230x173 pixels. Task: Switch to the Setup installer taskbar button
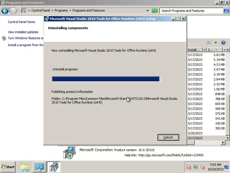click(54, 167)
